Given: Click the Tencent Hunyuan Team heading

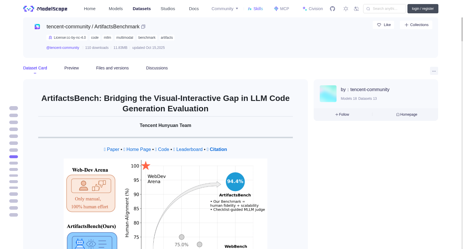Looking at the screenshot, I should point(166,125).
